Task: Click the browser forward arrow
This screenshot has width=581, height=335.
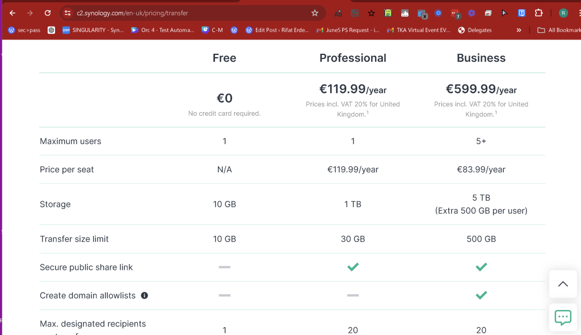Action: [30, 13]
